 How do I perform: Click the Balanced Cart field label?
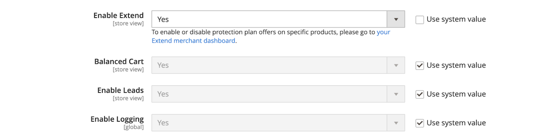click(x=119, y=61)
